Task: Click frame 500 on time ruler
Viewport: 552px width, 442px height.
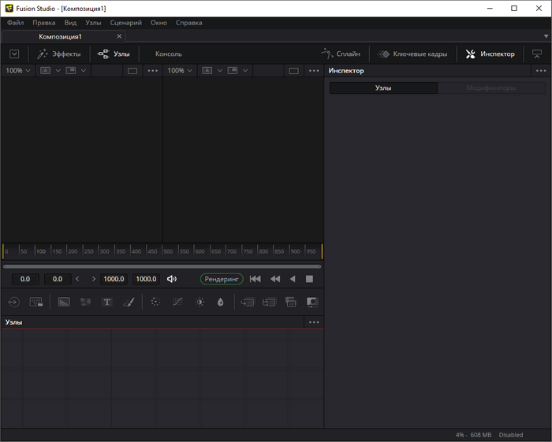Action: [168, 251]
